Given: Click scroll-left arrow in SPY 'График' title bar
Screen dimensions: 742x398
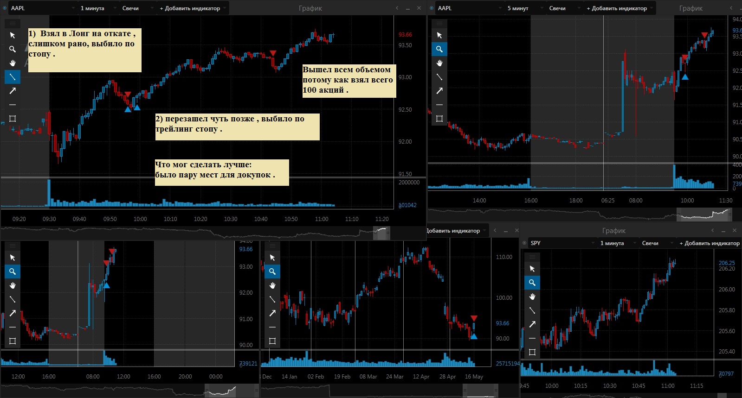Looking at the screenshot, I should pos(712,231).
